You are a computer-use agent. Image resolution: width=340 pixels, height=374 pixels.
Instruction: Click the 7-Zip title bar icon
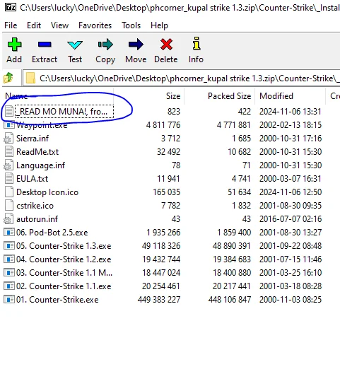(11, 8)
